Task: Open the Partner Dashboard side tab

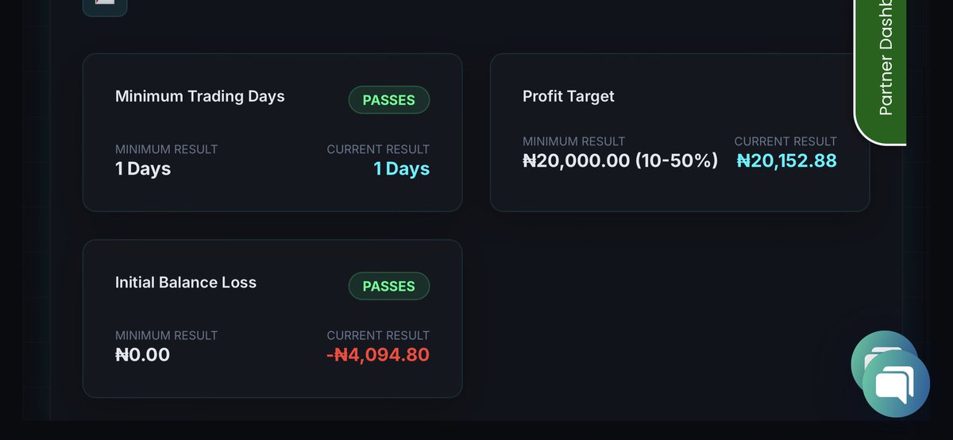Action: [881, 71]
